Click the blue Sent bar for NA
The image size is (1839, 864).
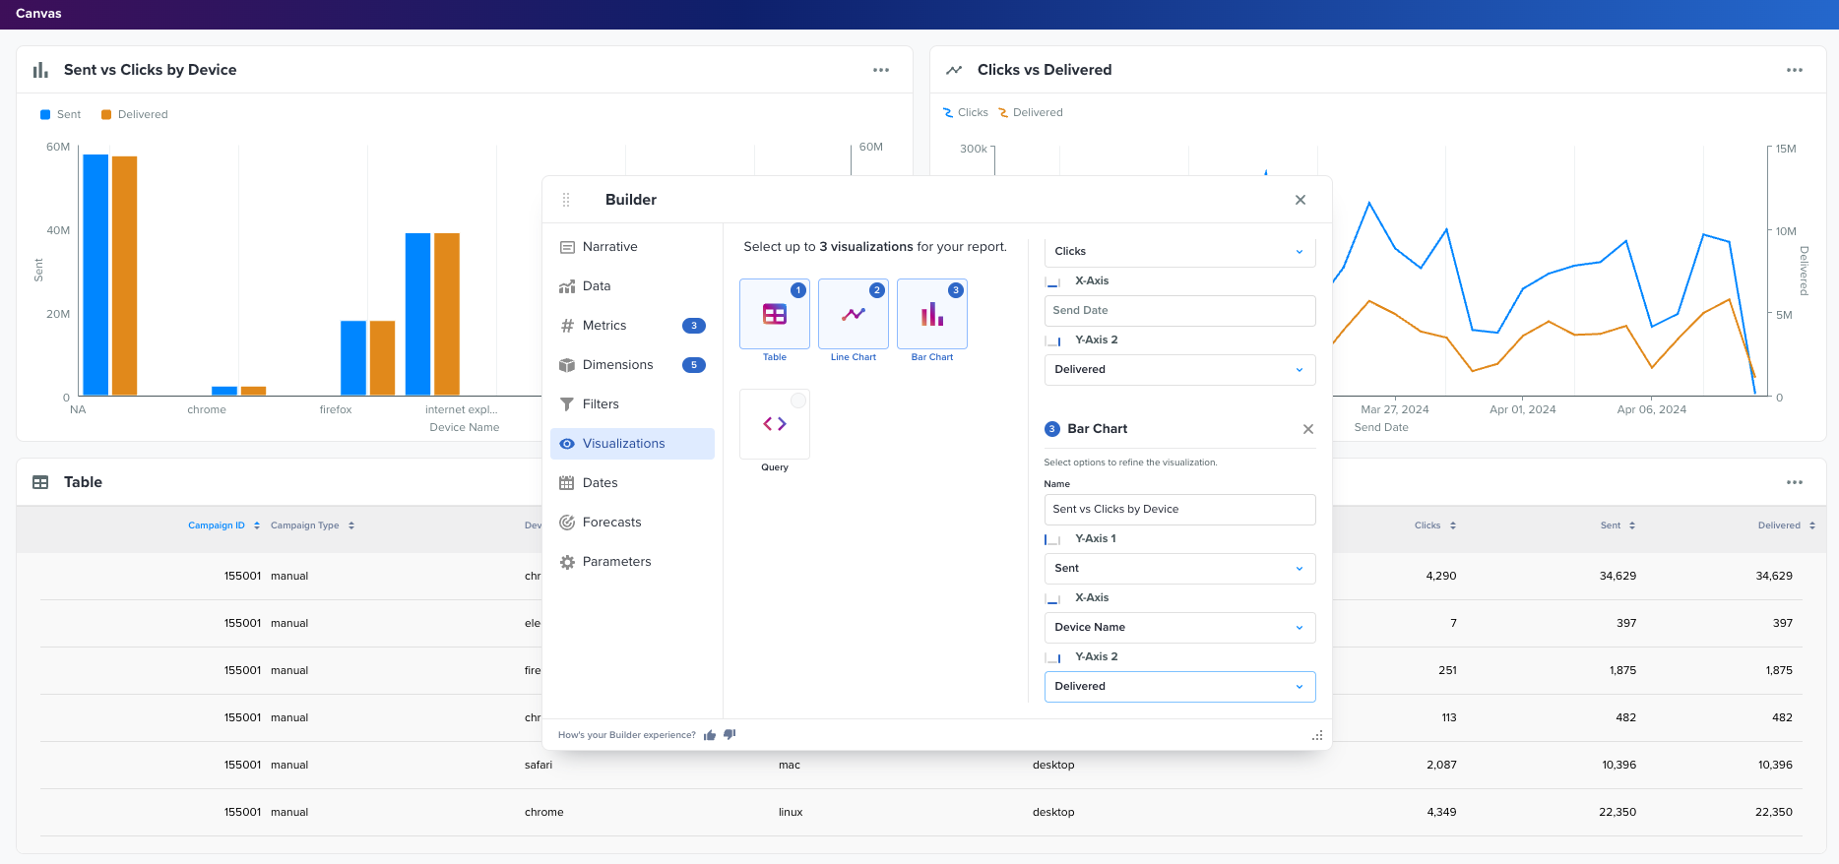tap(95, 275)
